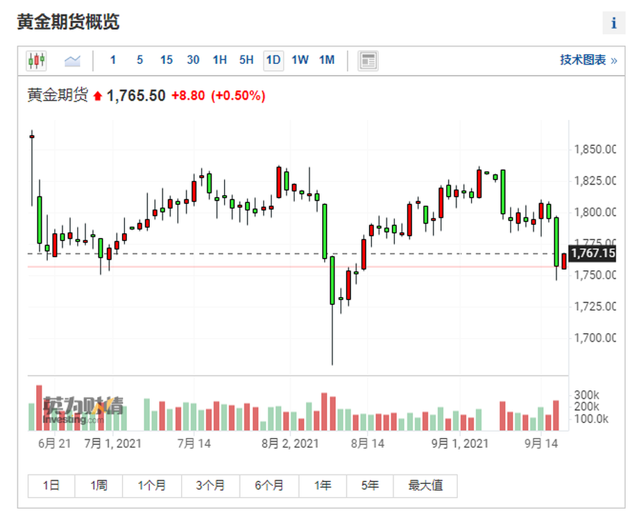Click the red up-arrow price indicator
The width and height of the screenshot is (637, 520).
[x=98, y=96]
